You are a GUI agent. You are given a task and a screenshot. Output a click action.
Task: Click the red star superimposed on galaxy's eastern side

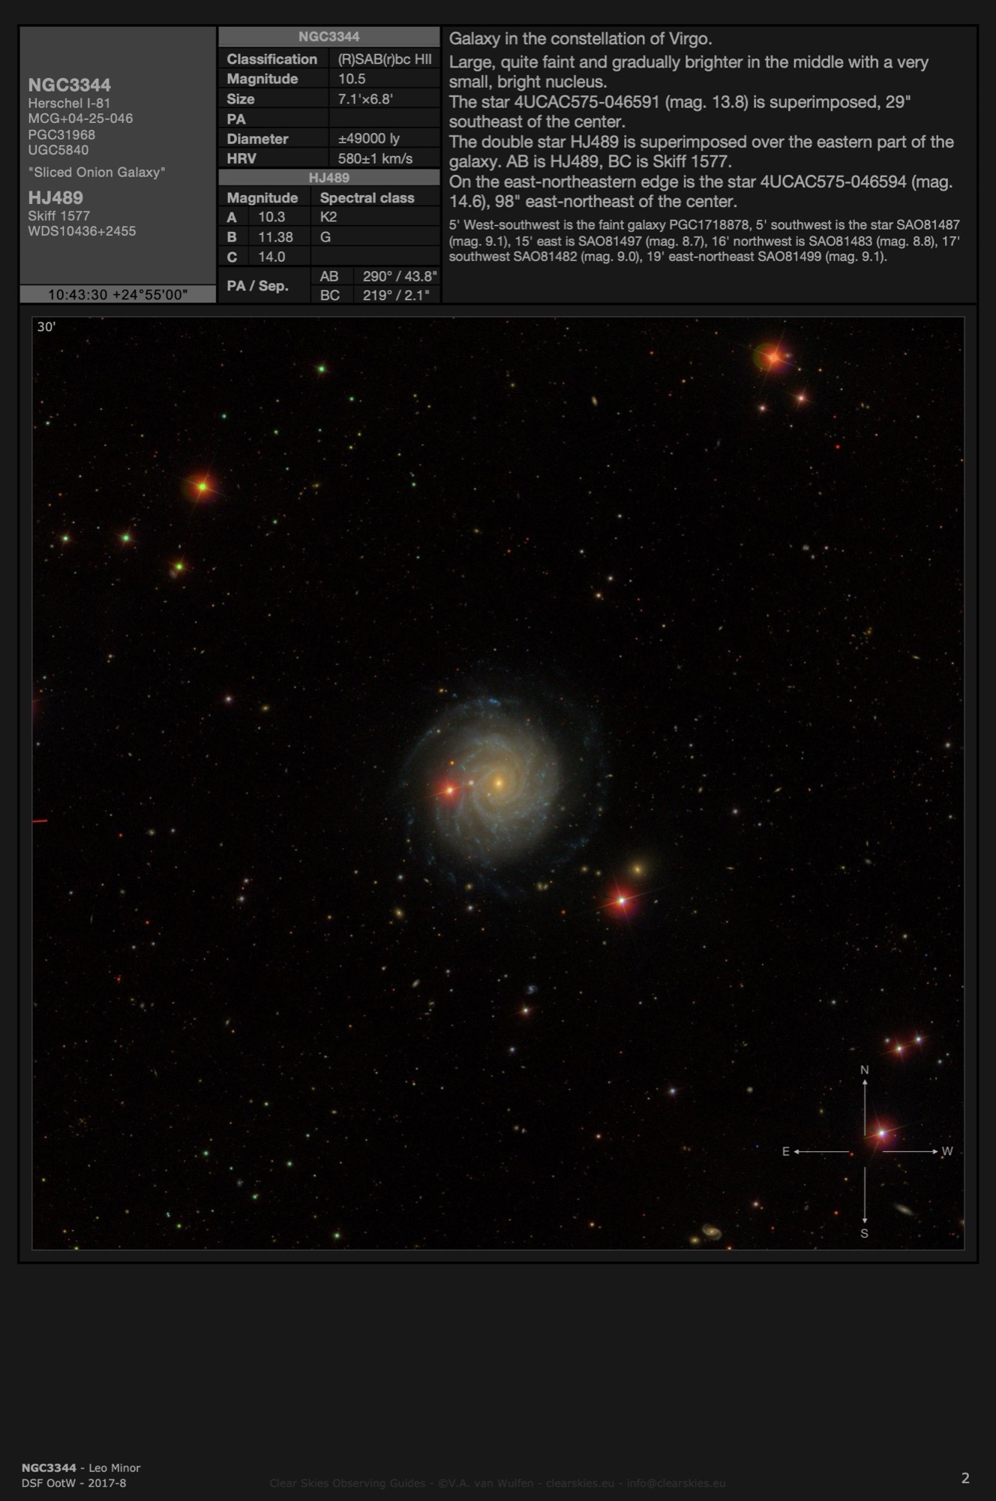(449, 790)
